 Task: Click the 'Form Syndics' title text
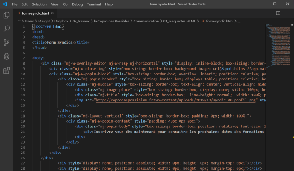[60, 42]
